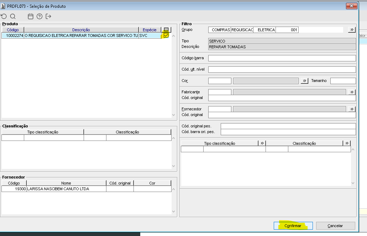Open the calendar toolbar icon
367x236 pixels.
pyautogui.click(x=31, y=16)
